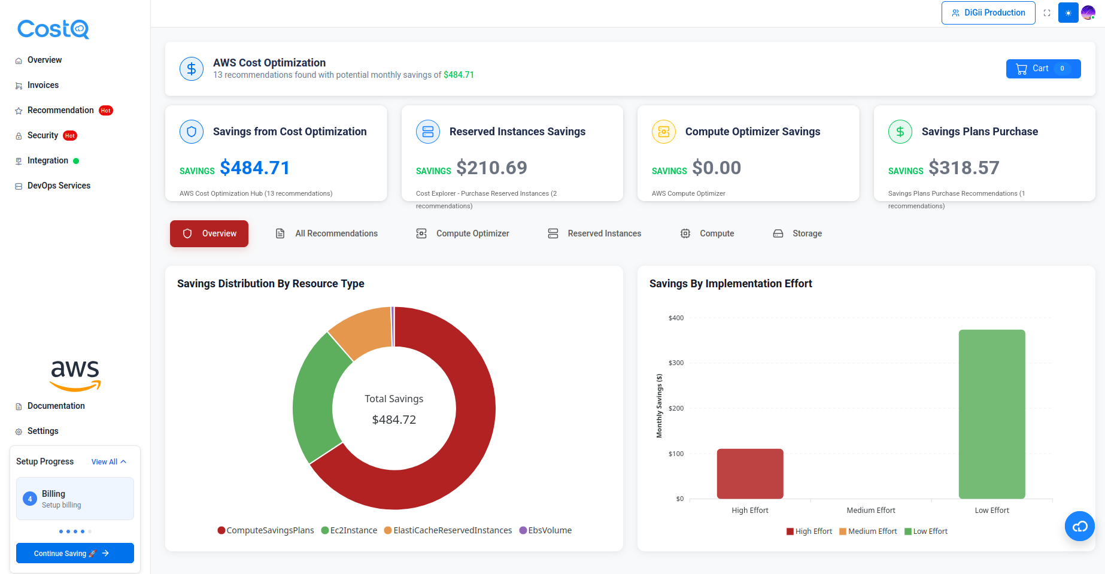Switch to the Storage tab

[797, 233]
